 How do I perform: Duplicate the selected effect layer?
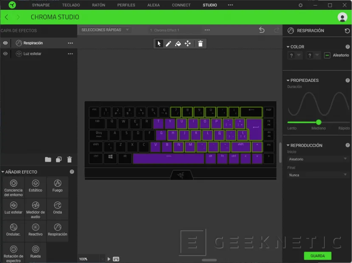(59, 159)
